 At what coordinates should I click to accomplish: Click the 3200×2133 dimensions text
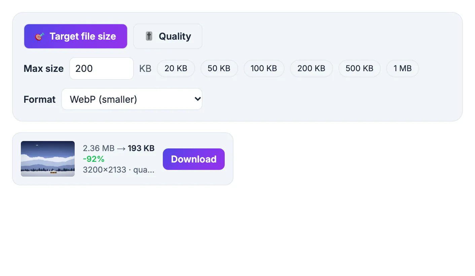[x=104, y=170]
